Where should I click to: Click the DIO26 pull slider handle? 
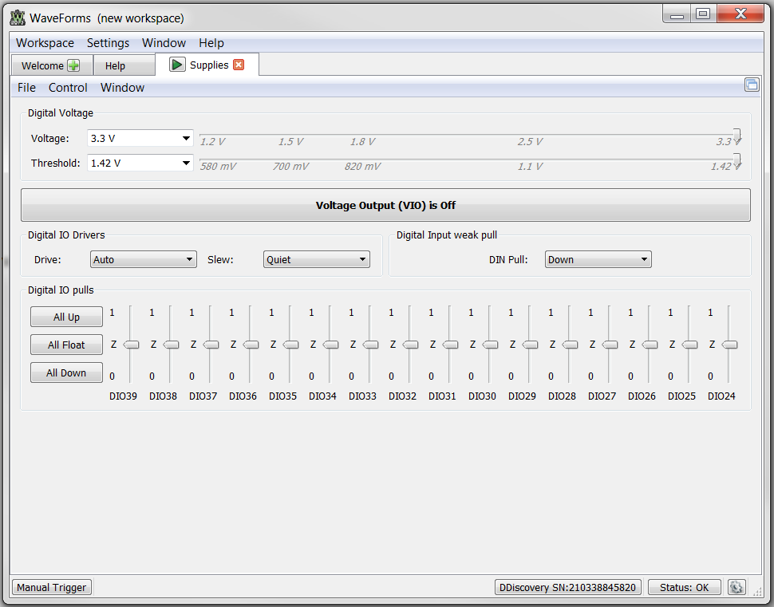pyautogui.click(x=650, y=345)
